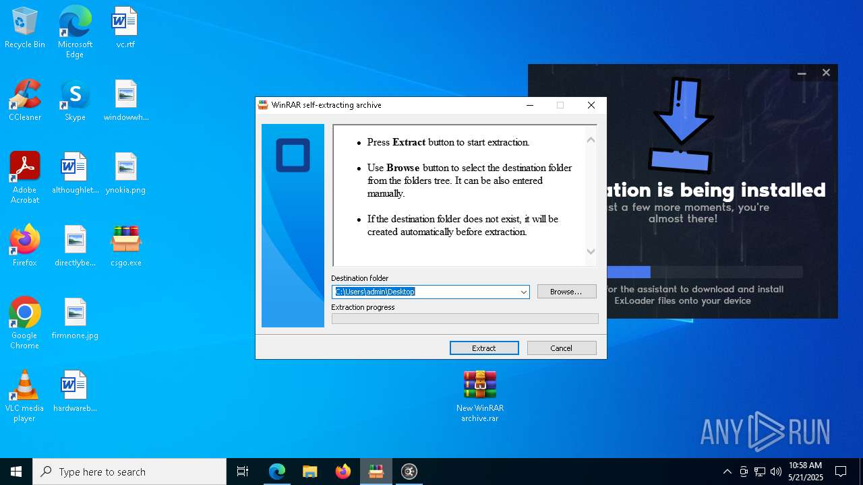Screen dimensions: 863x485
Task: Select the vc.rtf document icon
Action: tap(125, 28)
